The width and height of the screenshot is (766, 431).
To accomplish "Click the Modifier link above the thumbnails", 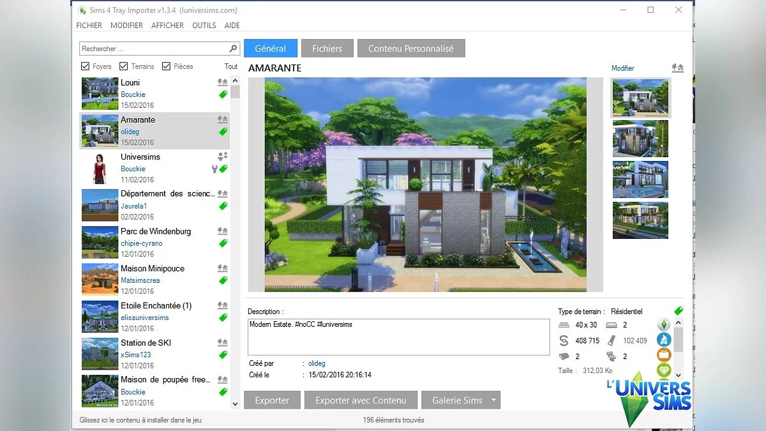I will click(x=623, y=68).
